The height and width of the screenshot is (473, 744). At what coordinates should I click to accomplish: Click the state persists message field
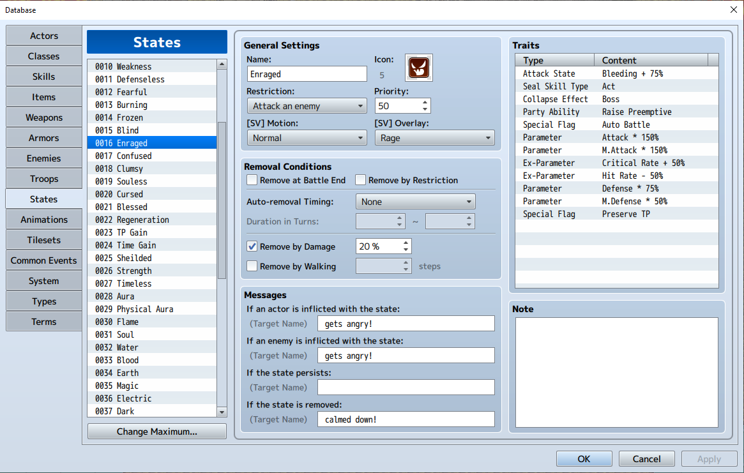click(406, 387)
